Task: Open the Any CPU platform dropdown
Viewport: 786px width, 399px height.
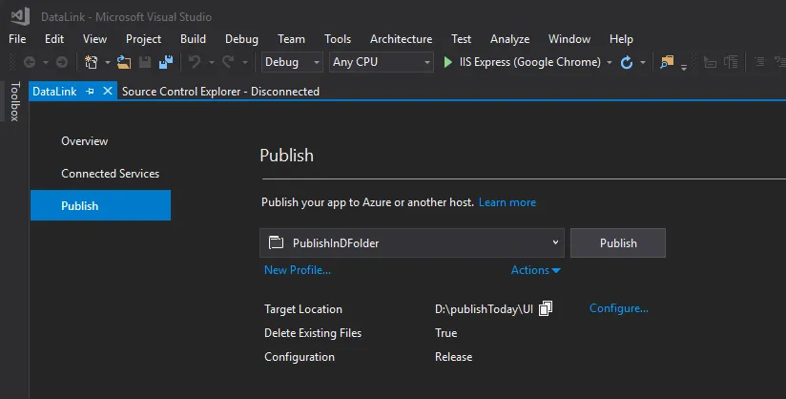Action: tap(381, 62)
